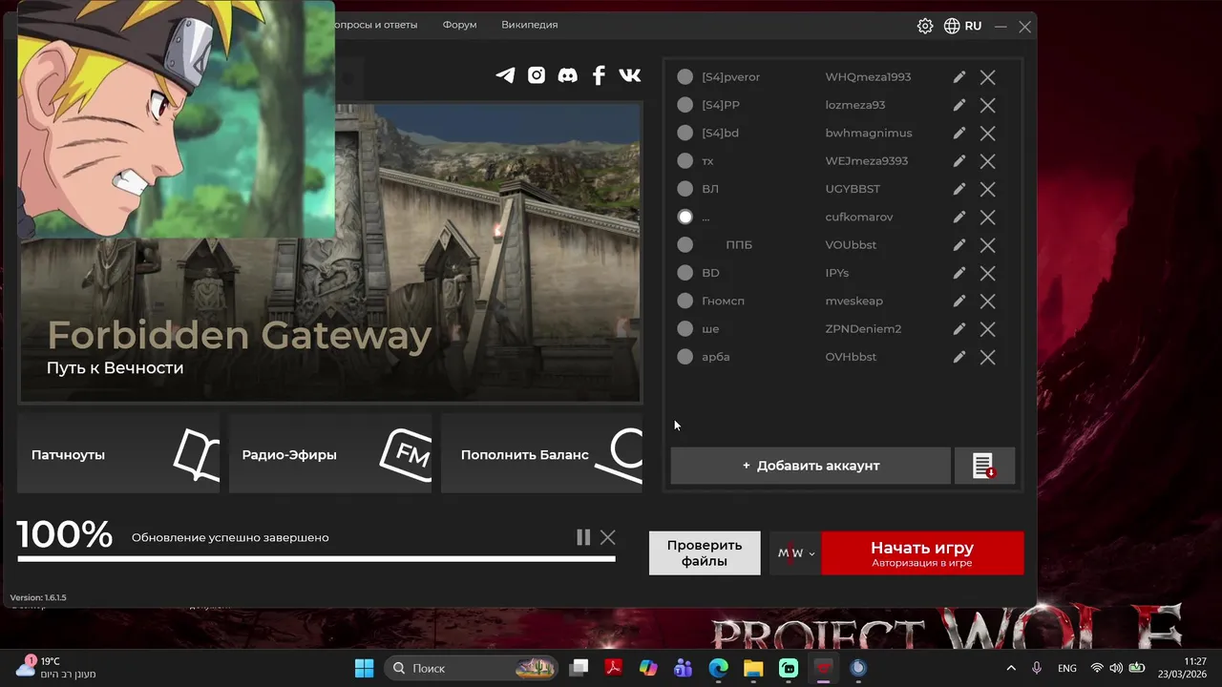Open launcher settings gear icon
The image size is (1222, 687).
925,26
